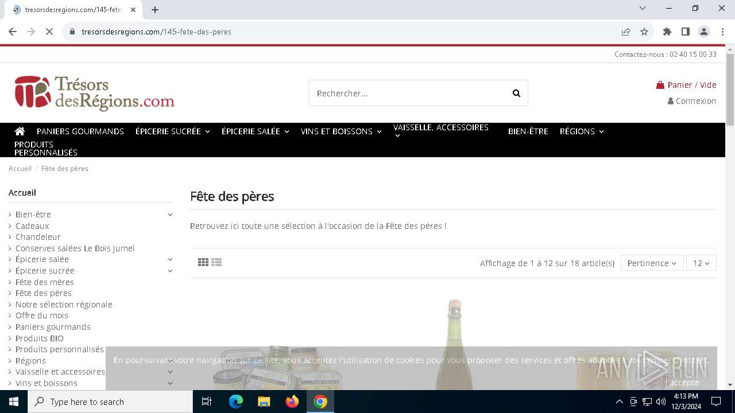Stop page loading with X button
The width and height of the screenshot is (735, 413).
49,32
